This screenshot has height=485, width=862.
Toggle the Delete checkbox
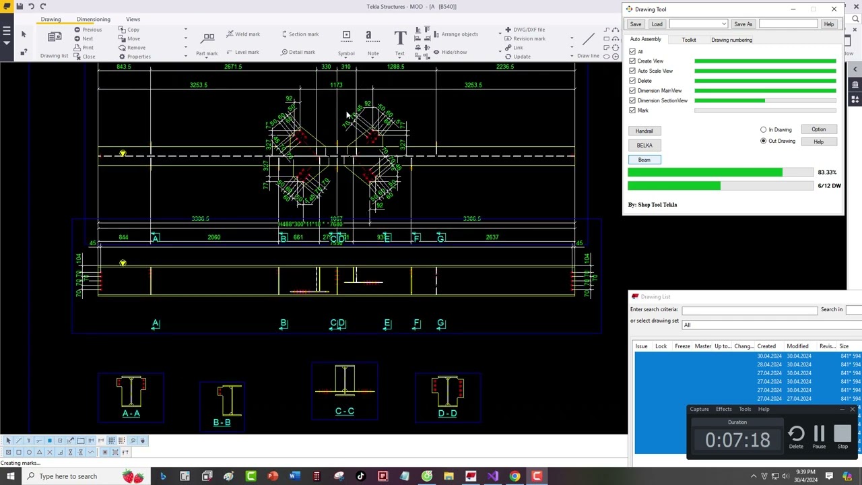(632, 81)
